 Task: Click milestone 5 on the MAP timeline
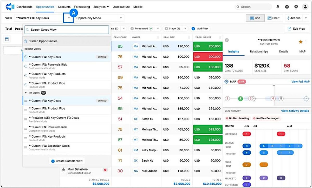click(281, 99)
